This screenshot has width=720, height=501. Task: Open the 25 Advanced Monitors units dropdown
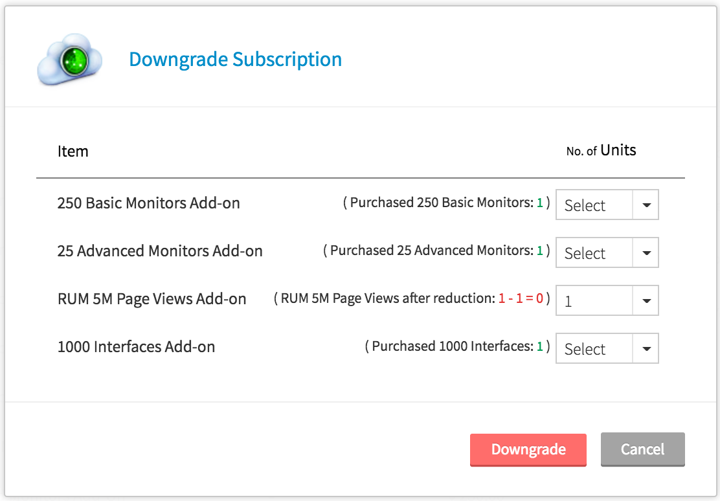(x=607, y=253)
